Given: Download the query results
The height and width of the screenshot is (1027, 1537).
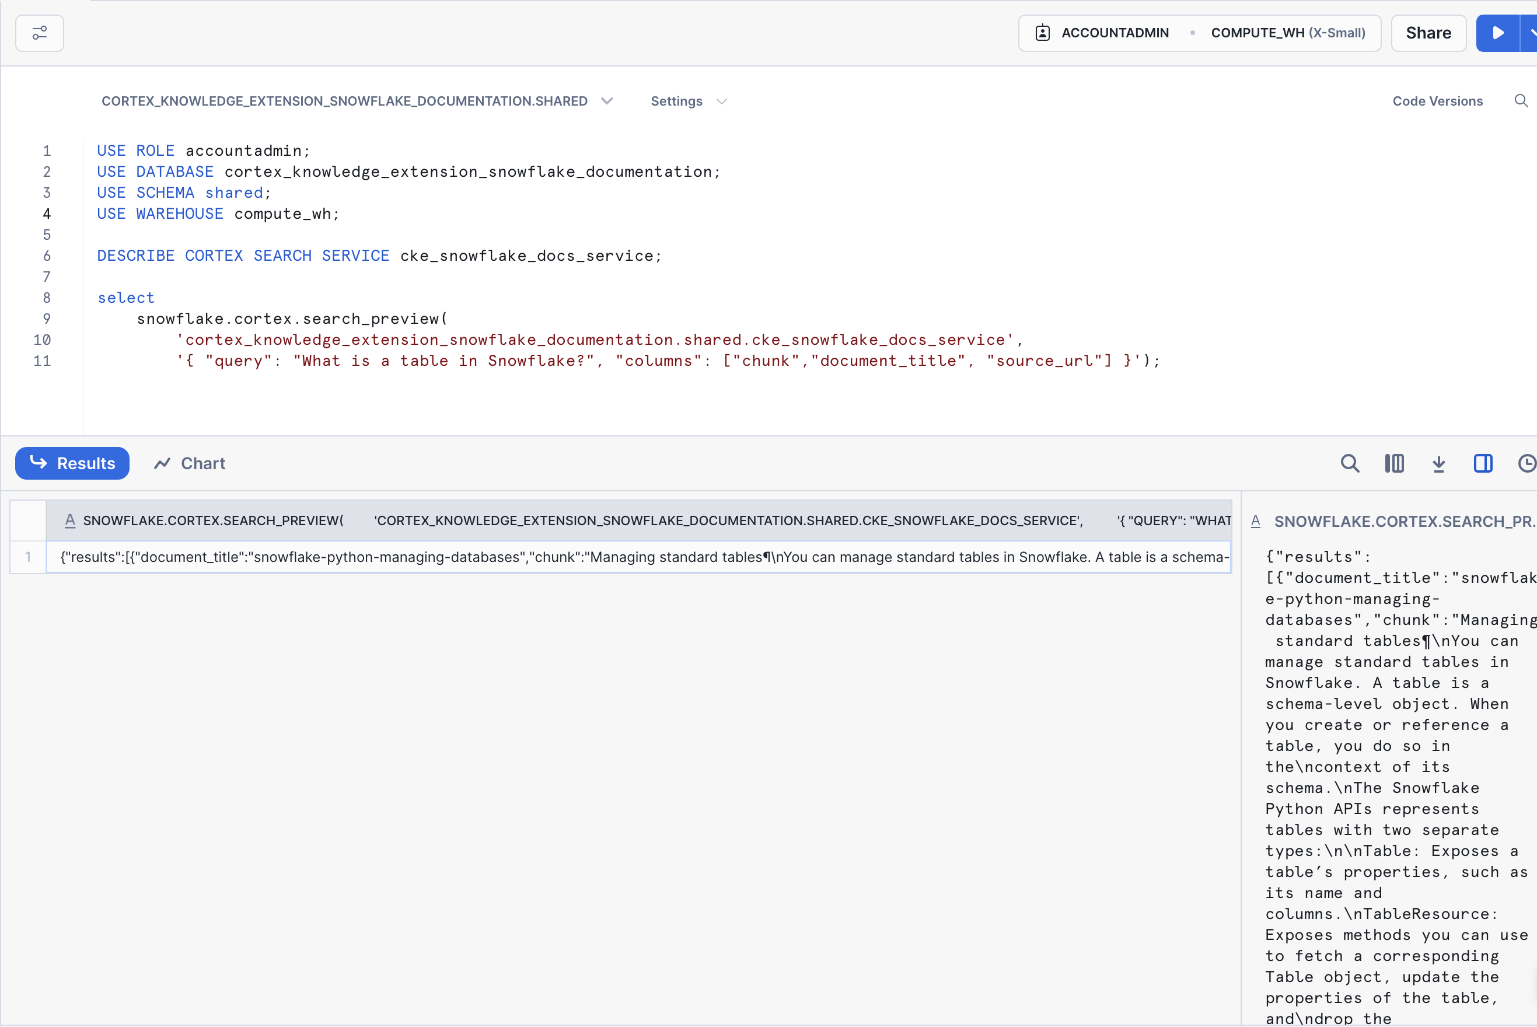Looking at the screenshot, I should [x=1439, y=463].
